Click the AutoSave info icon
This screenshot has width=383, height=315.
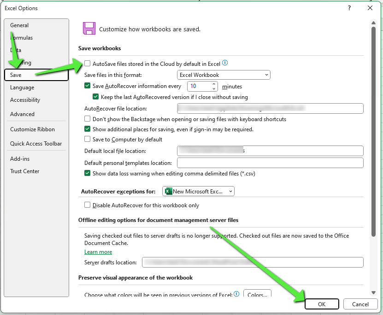[225, 63]
